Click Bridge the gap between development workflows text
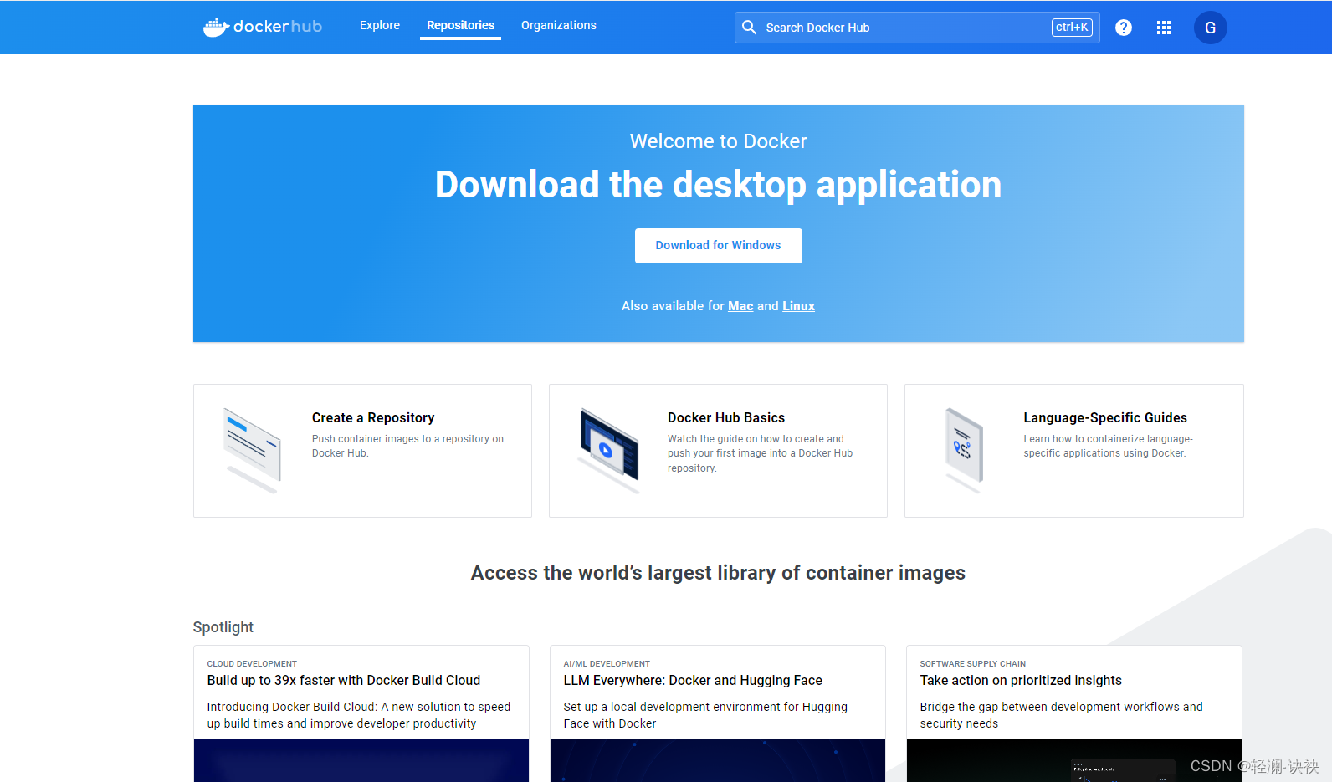1332x782 pixels. 1062,715
